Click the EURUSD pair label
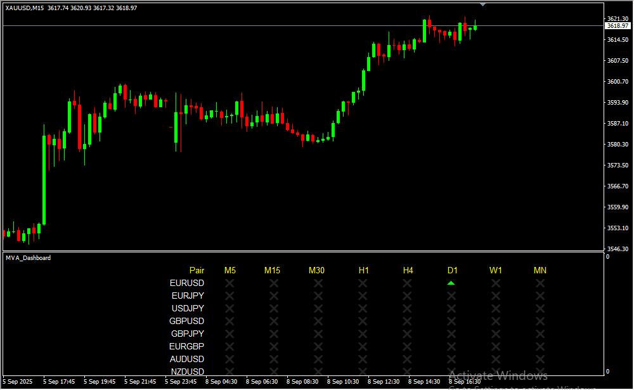This screenshot has height=390, width=634. point(187,283)
